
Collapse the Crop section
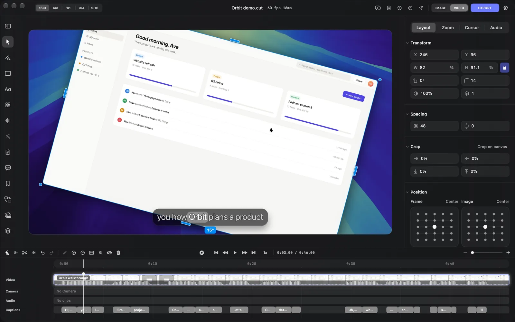[x=407, y=147]
